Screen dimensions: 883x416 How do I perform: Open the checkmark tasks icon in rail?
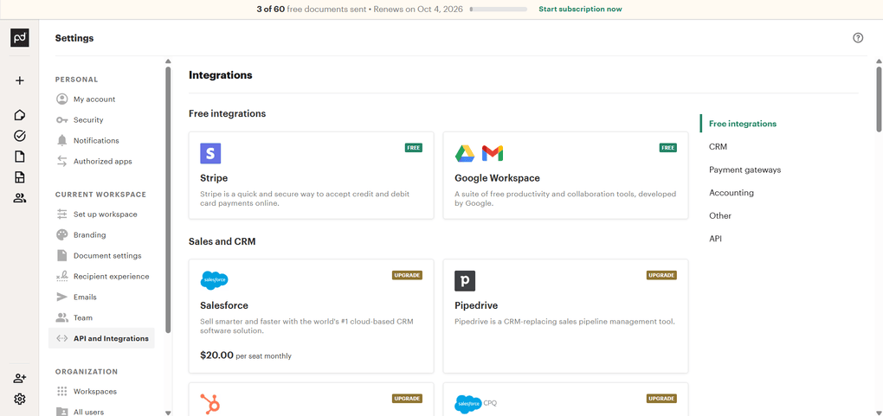pos(20,136)
